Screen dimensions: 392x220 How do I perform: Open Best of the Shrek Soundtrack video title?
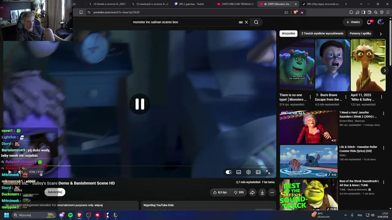tap(359, 183)
